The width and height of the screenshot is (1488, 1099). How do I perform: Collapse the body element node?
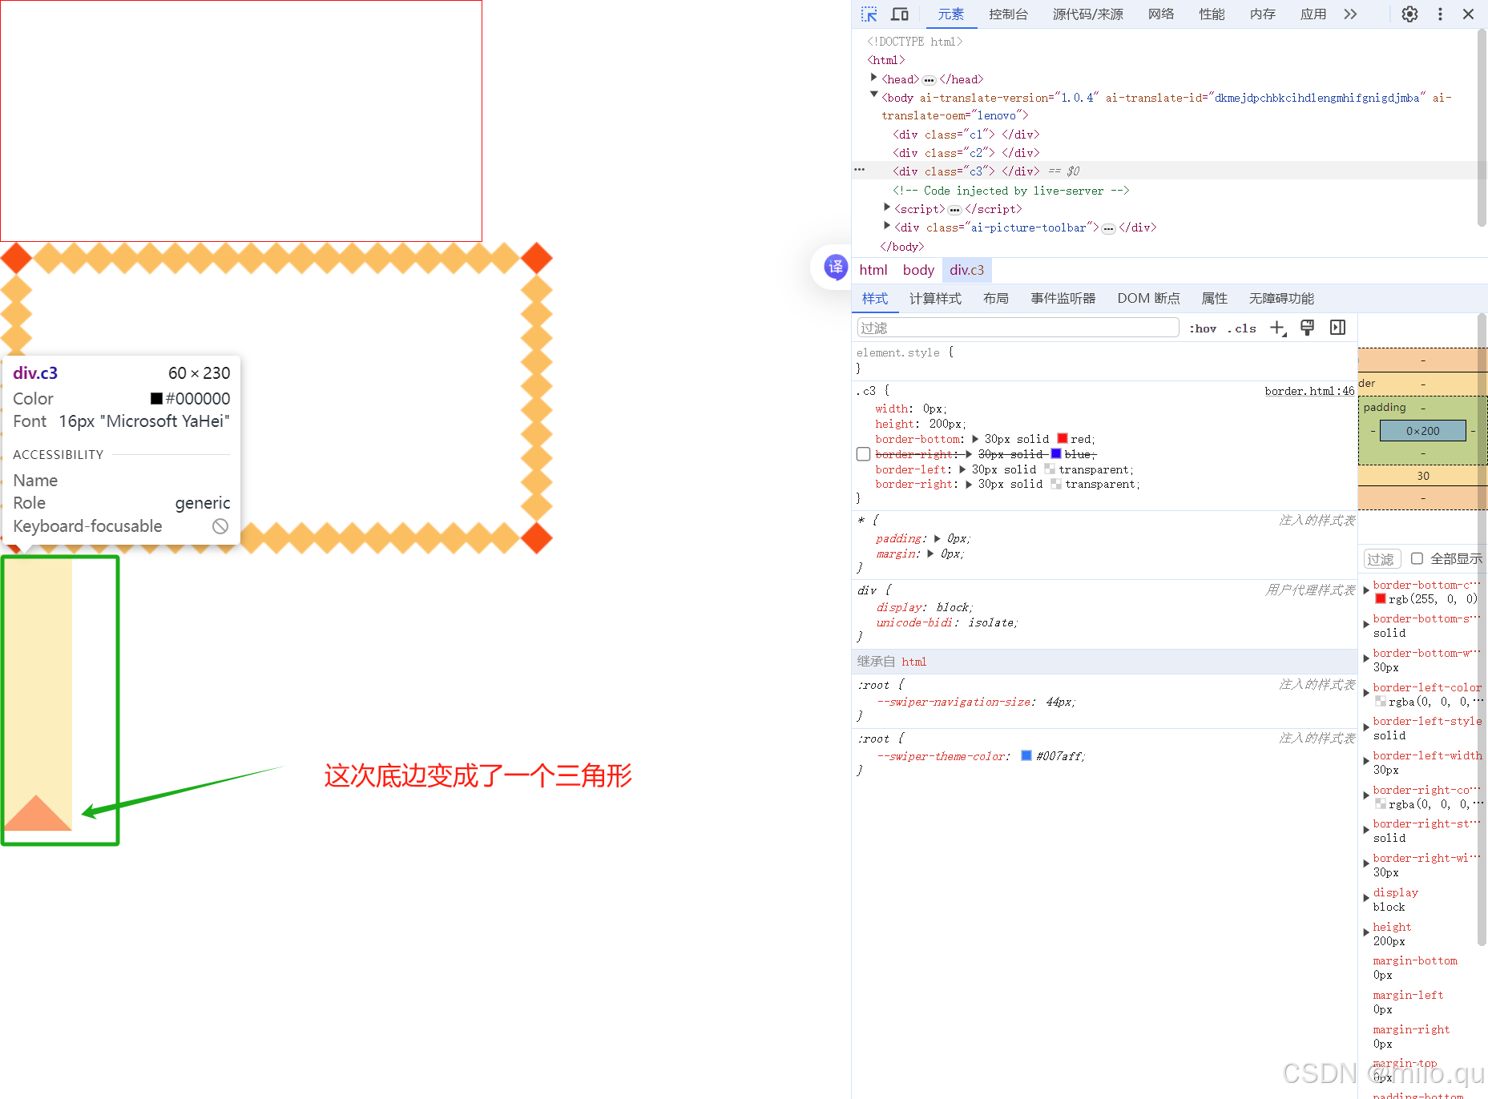pos(874,95)
